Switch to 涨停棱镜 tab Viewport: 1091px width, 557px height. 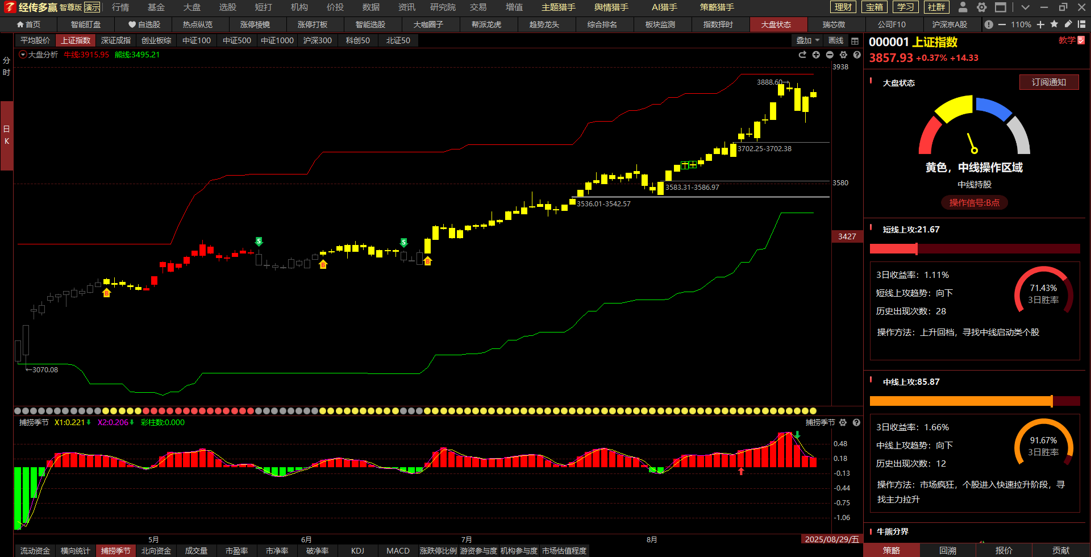pyautogui.click(x=255, y=24)
